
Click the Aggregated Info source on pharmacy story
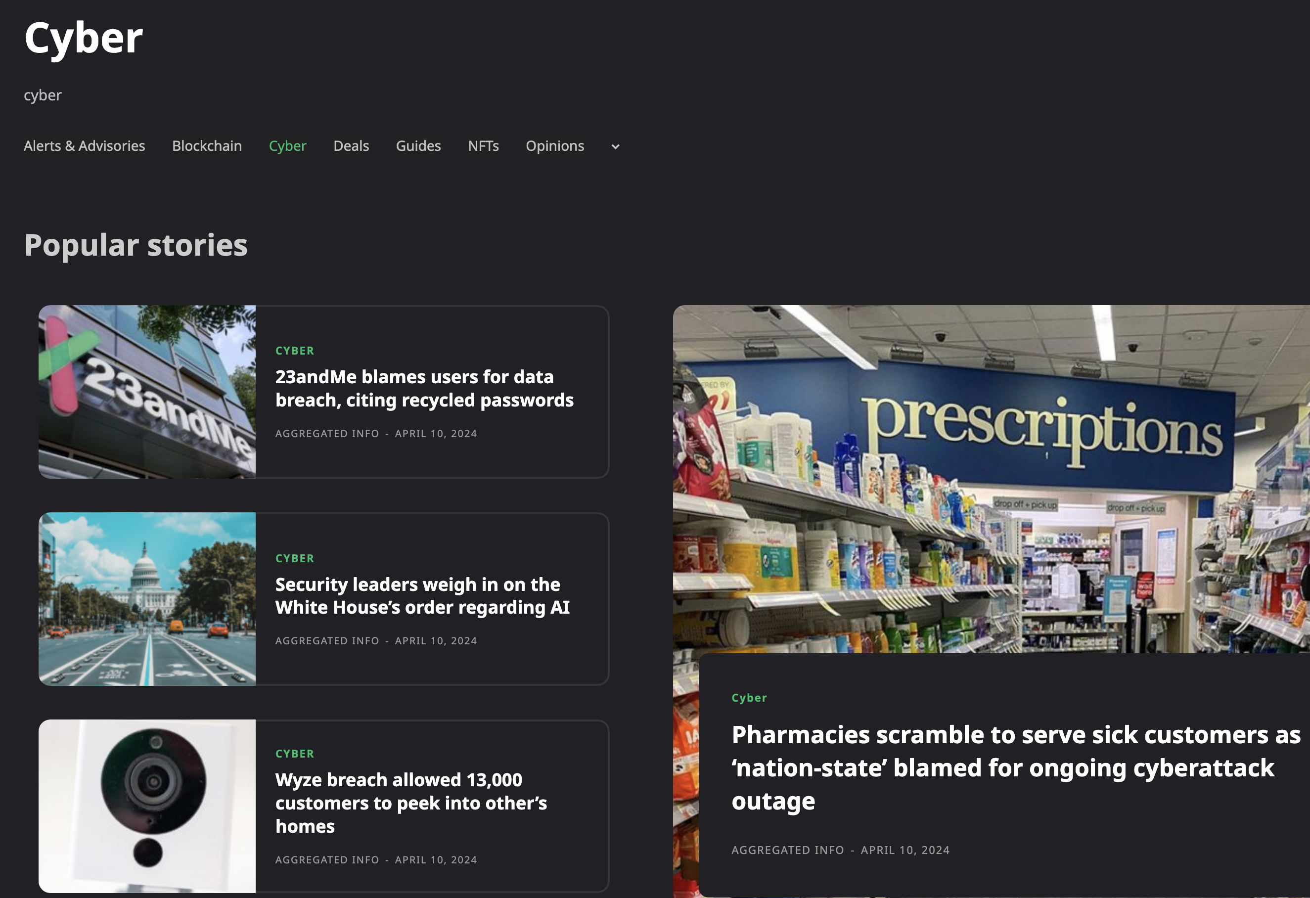[x=786, y=848]
